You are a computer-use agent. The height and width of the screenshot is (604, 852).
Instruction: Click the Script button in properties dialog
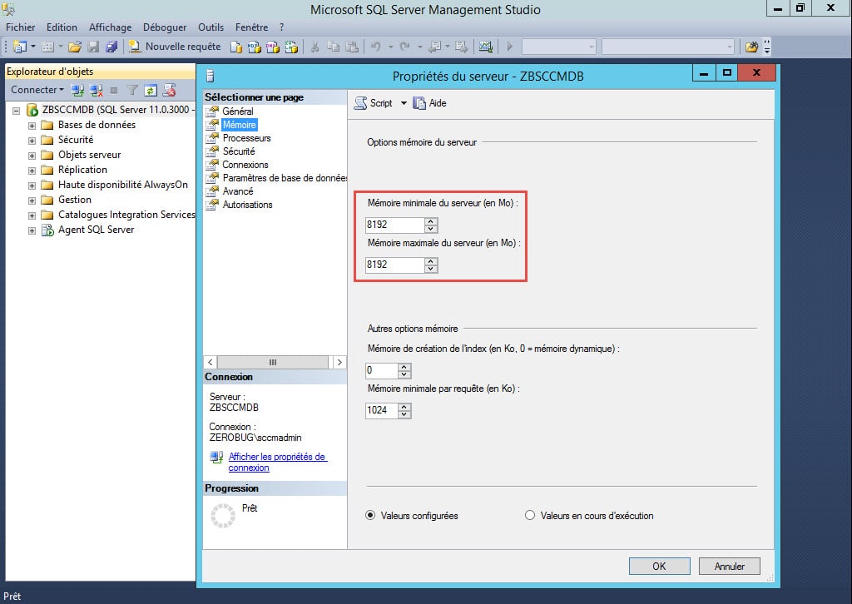[374, 103]
